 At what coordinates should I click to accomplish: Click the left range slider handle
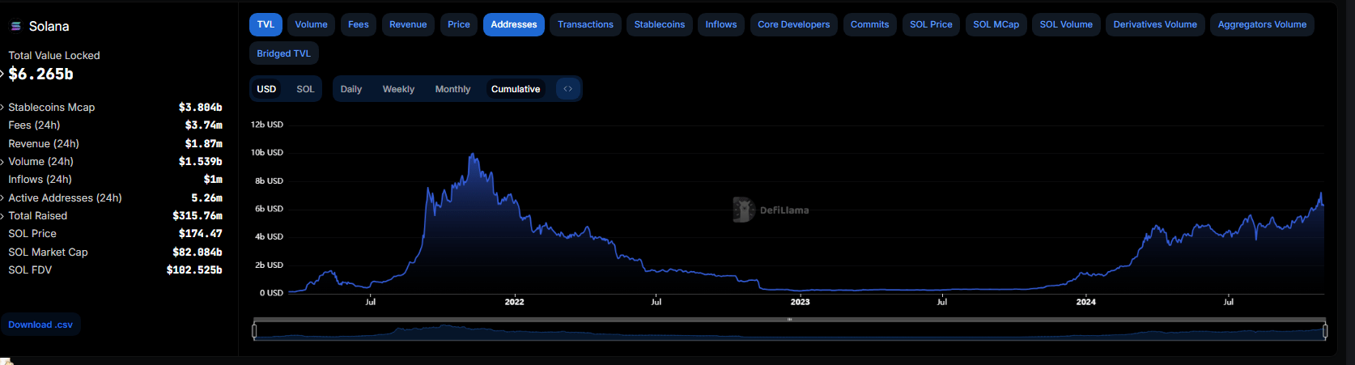[254, 330]
